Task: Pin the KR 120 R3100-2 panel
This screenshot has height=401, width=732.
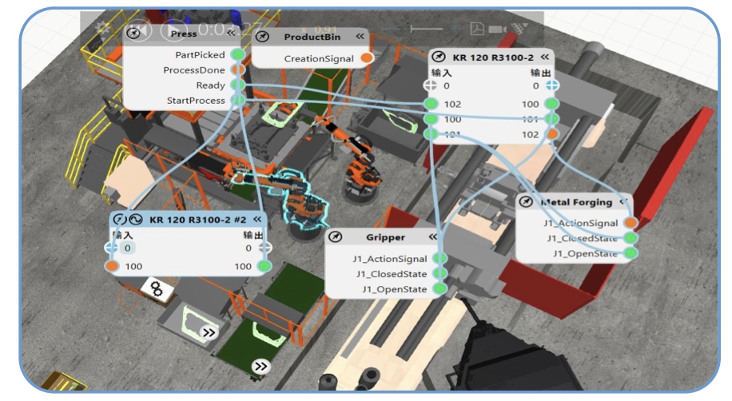Action: point(438,57)
